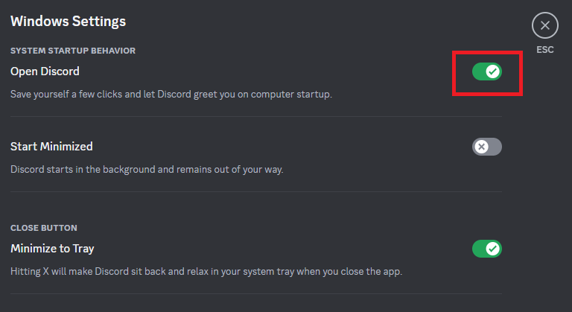Click the Start Minimized setting label

[51, 147]
